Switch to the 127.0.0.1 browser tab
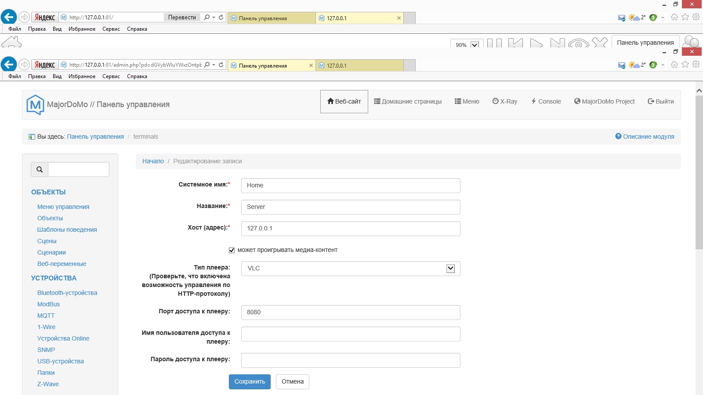This screenshot has width=703, height=395. [359, 65]
